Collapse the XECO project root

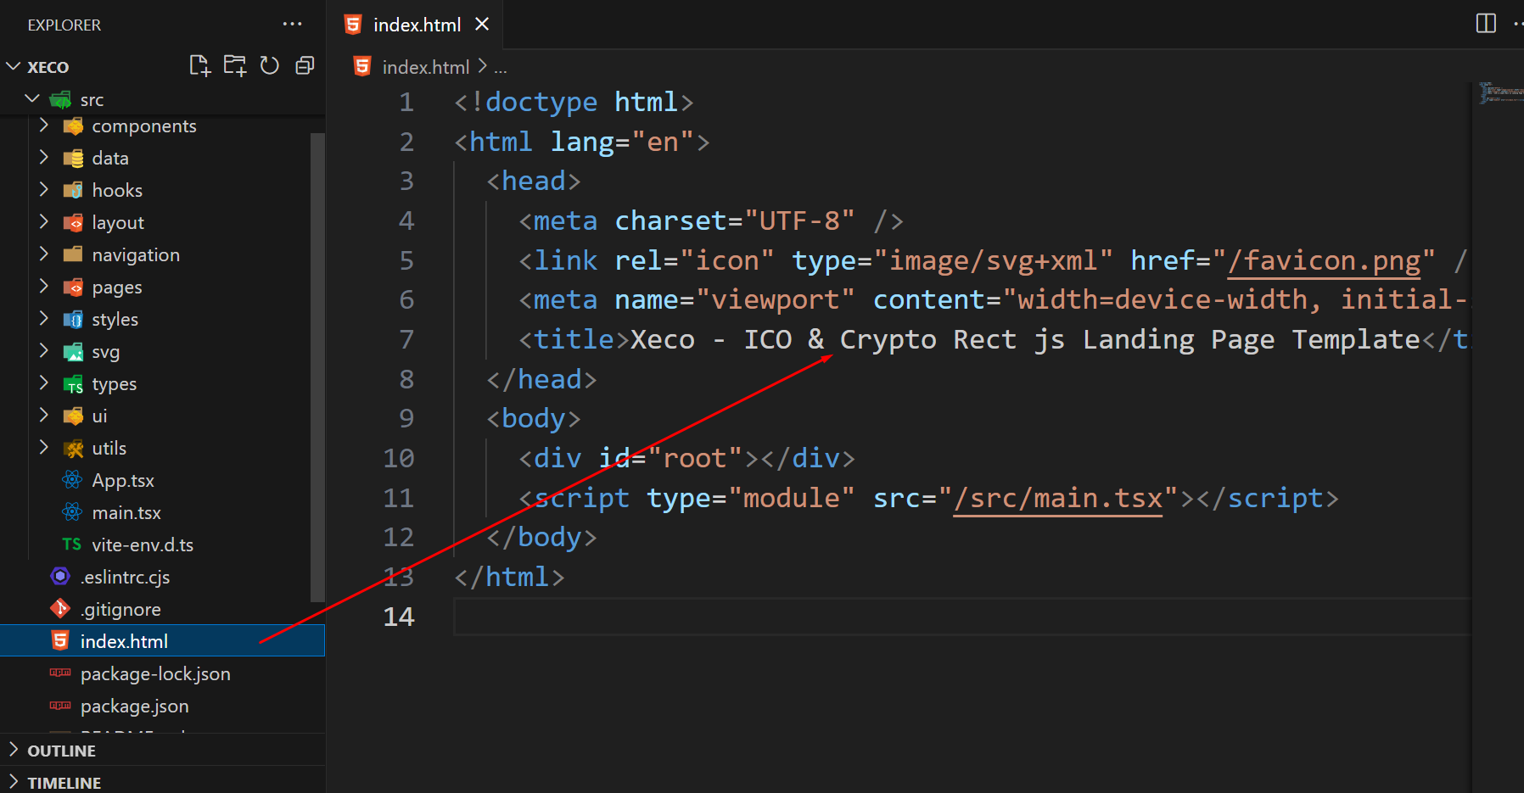(x=14, y=66)
